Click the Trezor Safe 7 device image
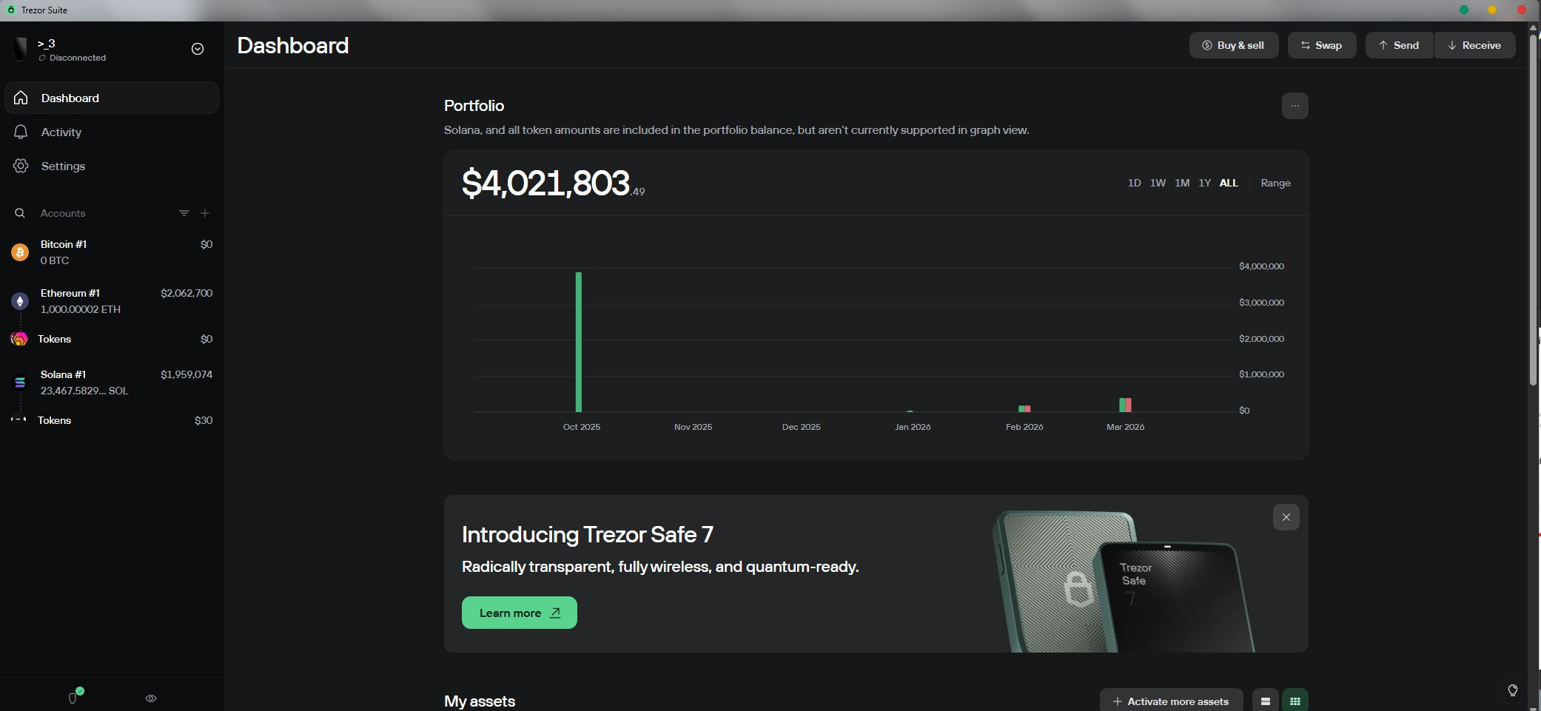 pos(1123,582)
